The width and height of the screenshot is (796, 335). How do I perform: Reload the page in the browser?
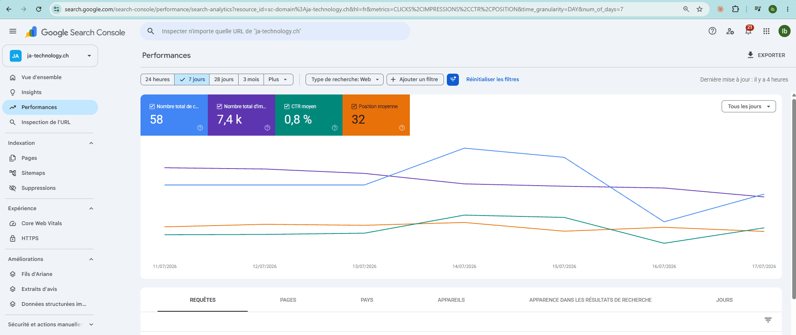[39, 9]
